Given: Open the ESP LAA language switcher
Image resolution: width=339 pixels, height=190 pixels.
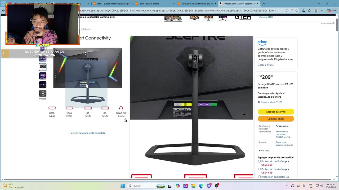Looking at the screenshot, I should [310, 186].
